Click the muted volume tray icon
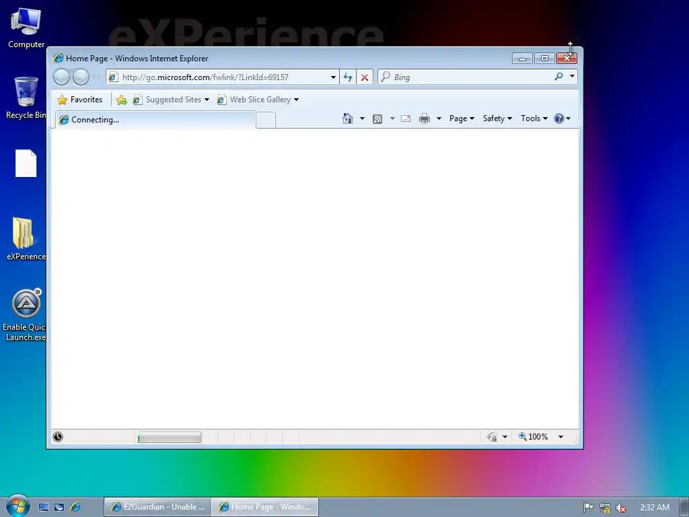The height and width of the screenshot is (517, 689). pos(621,508)
